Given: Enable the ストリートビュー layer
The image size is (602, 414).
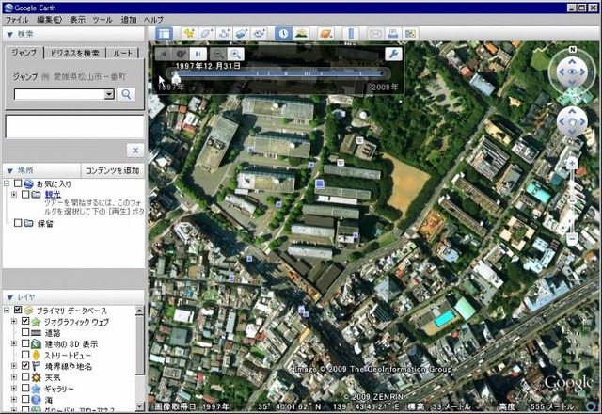Looking at the screenshot, I should coord(25,355).
